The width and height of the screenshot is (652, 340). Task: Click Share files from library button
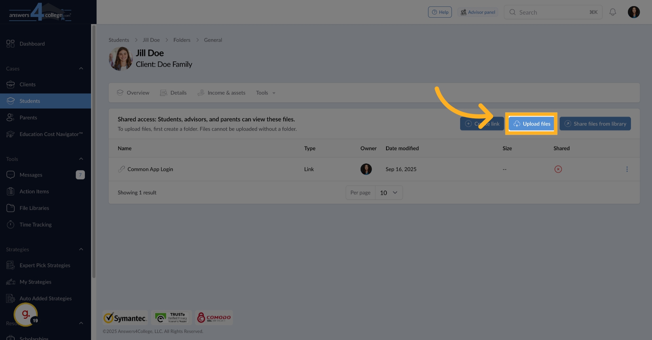pyautogui.click(x=595, y=124)
